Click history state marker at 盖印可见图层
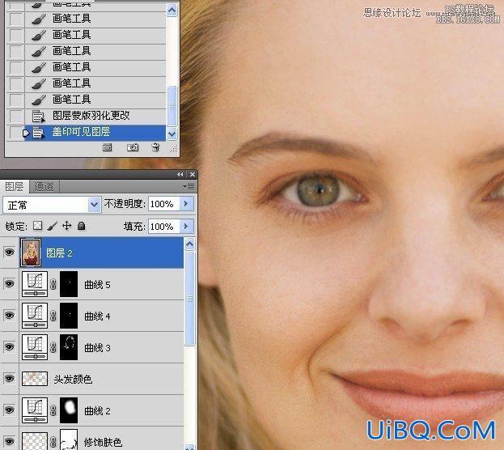 point(27,133)
